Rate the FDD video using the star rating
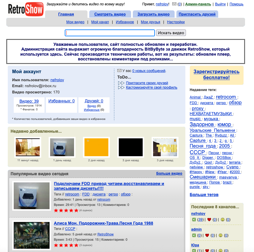The image size is (254, 252). coord(66,210)
